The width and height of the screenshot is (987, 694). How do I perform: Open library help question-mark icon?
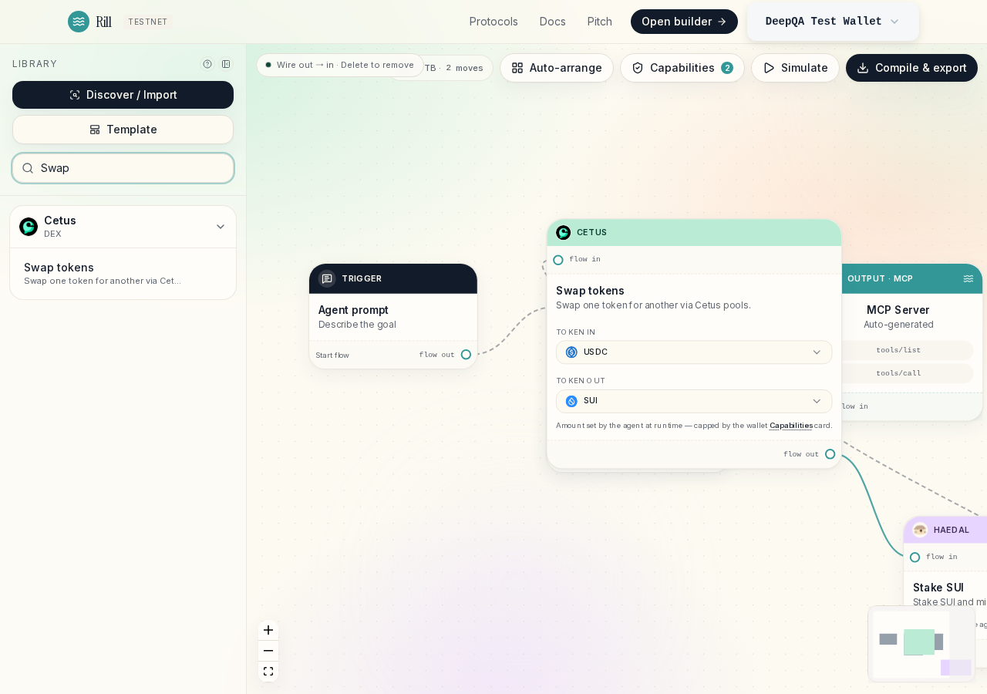(x=207, y=64)
